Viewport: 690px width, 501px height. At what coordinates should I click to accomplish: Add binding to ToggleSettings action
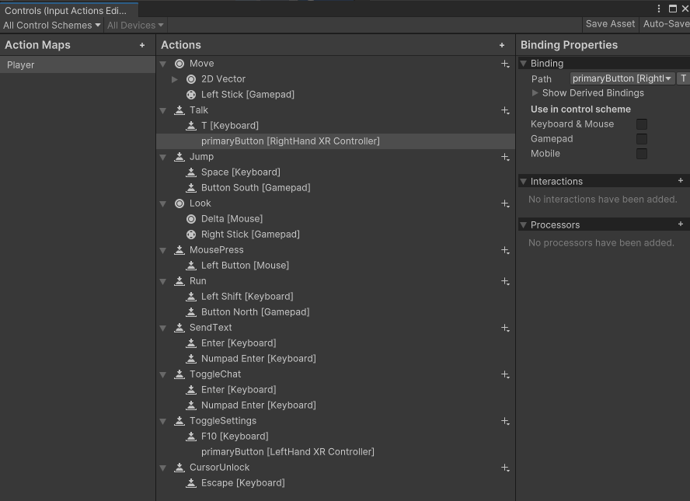pyautogui.click(x=505, y=421)
